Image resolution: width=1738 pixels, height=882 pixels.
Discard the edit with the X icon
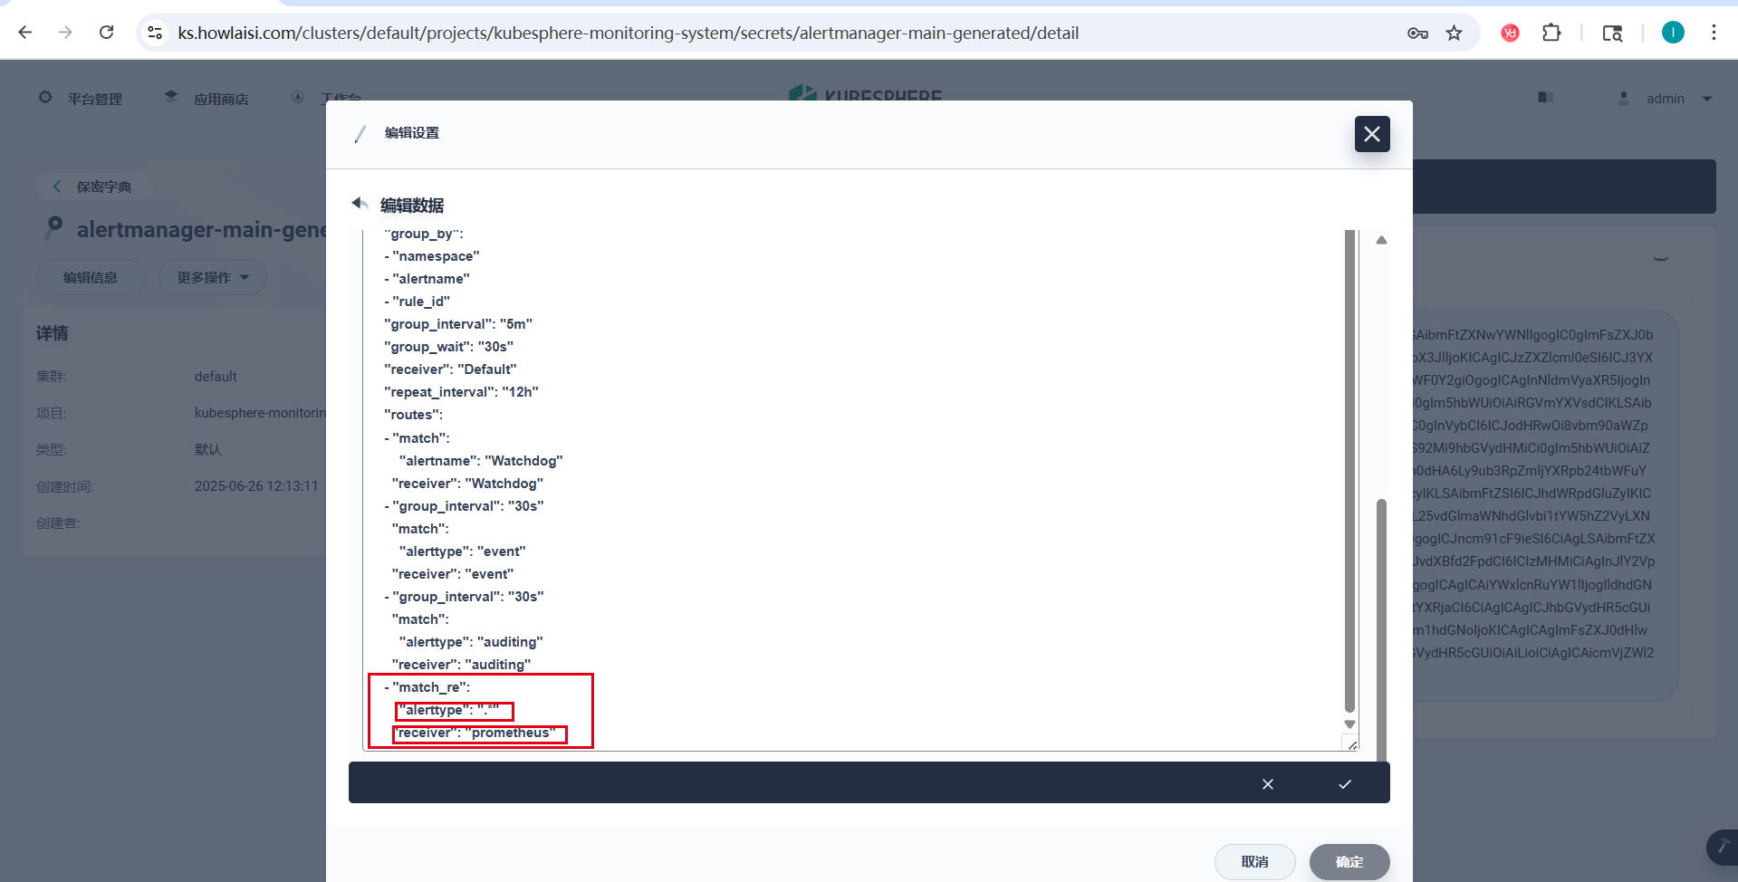(1267, 783)
